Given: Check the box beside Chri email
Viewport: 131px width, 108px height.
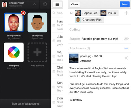Looking at the screenshot, I should (x=54, y=72).
